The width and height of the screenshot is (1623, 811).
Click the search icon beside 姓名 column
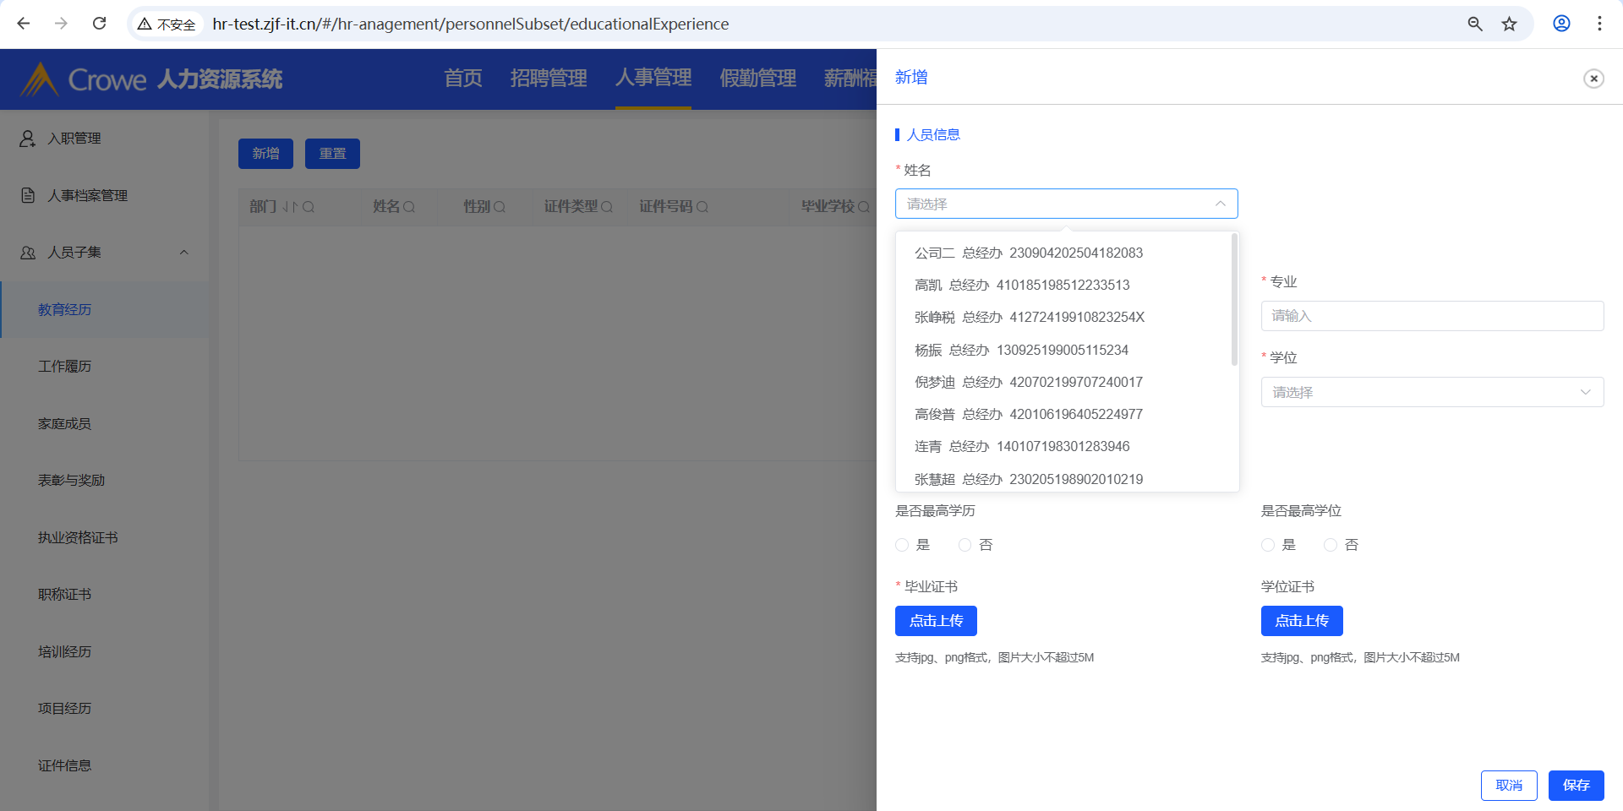(410, 207)
